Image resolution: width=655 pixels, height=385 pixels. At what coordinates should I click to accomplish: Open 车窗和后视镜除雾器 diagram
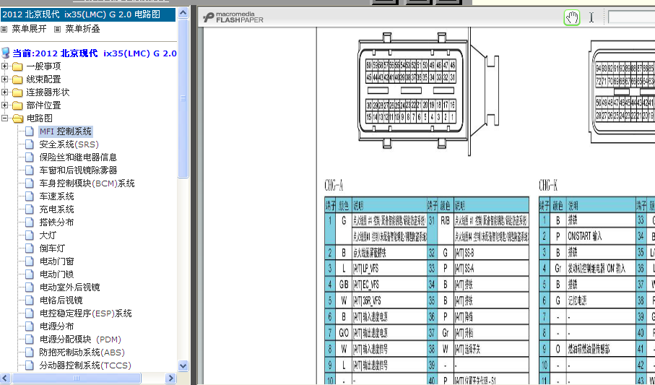78,170
